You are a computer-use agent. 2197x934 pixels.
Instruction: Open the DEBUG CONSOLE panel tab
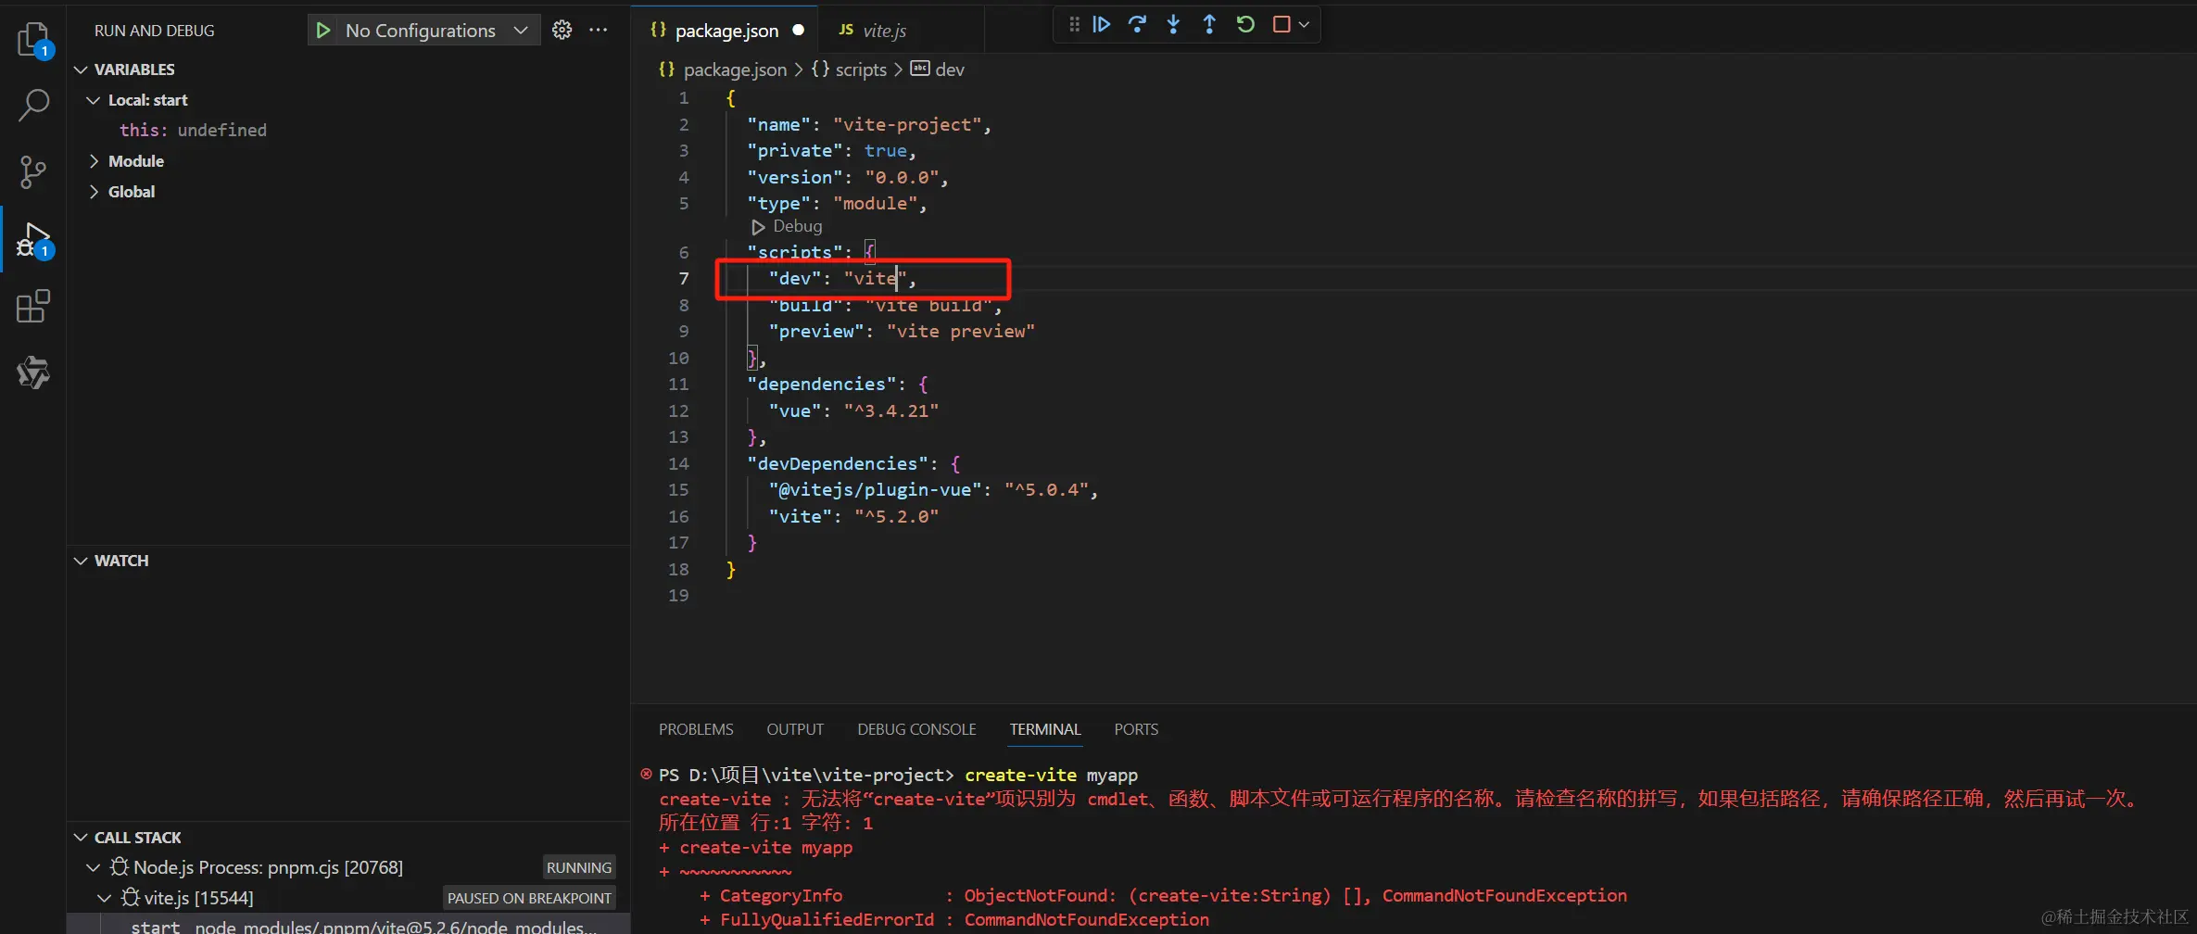coord(916,729)
